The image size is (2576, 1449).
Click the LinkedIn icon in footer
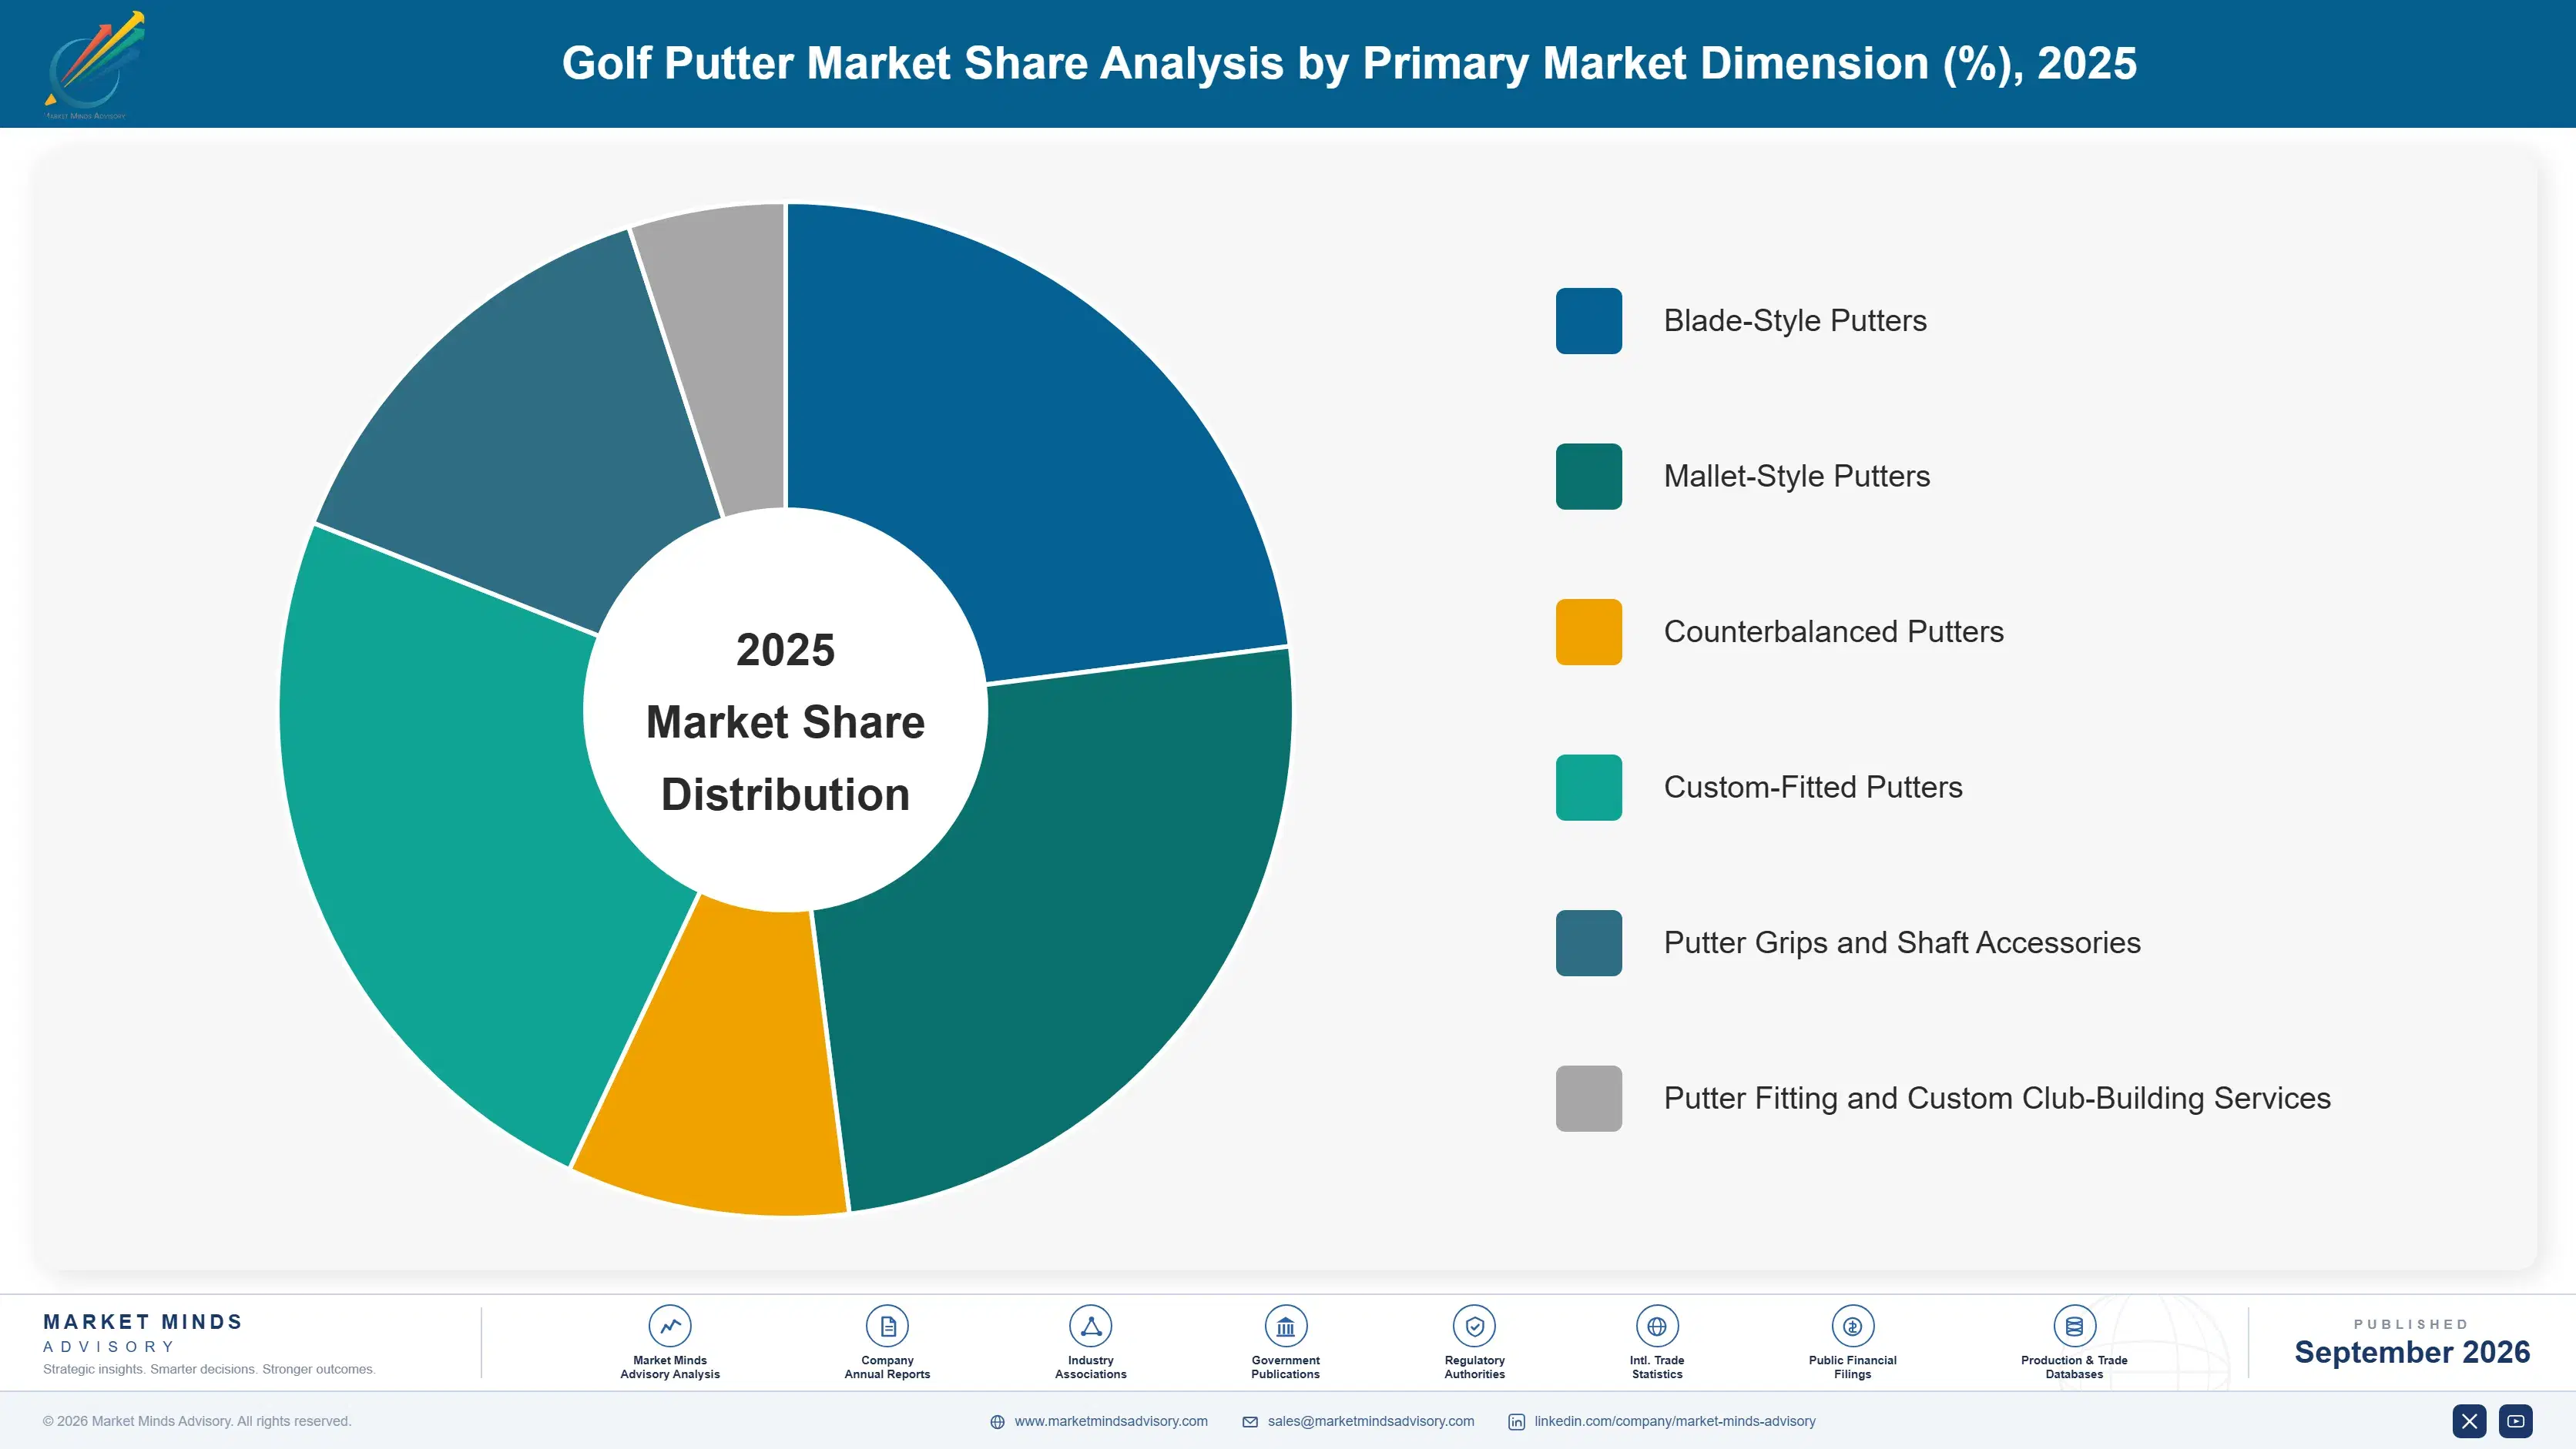(1516, 1422)
